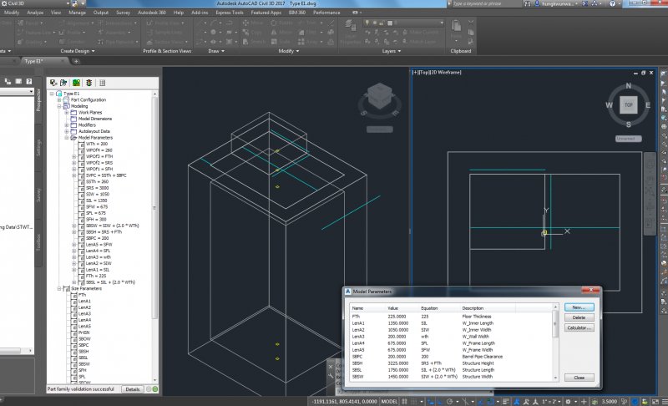Screen dimensions: 668x406
Task: Click the viewport label plus sign control
Action: pyautogui.click(x=414, y=73)
